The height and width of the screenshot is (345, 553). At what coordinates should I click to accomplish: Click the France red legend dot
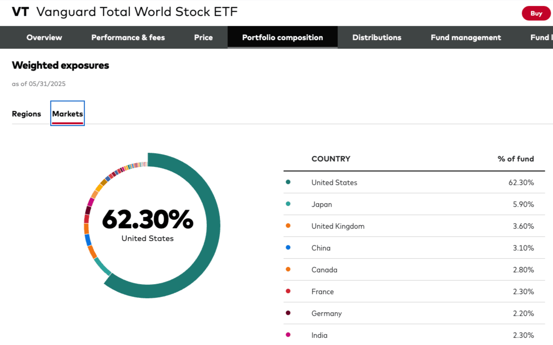click(x=288, y=291)
